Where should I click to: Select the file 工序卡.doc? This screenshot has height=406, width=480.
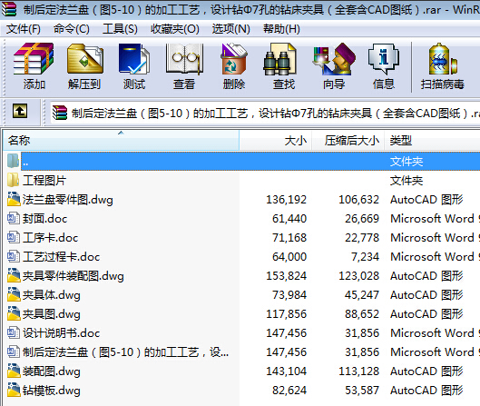click(x=51, y=237)
